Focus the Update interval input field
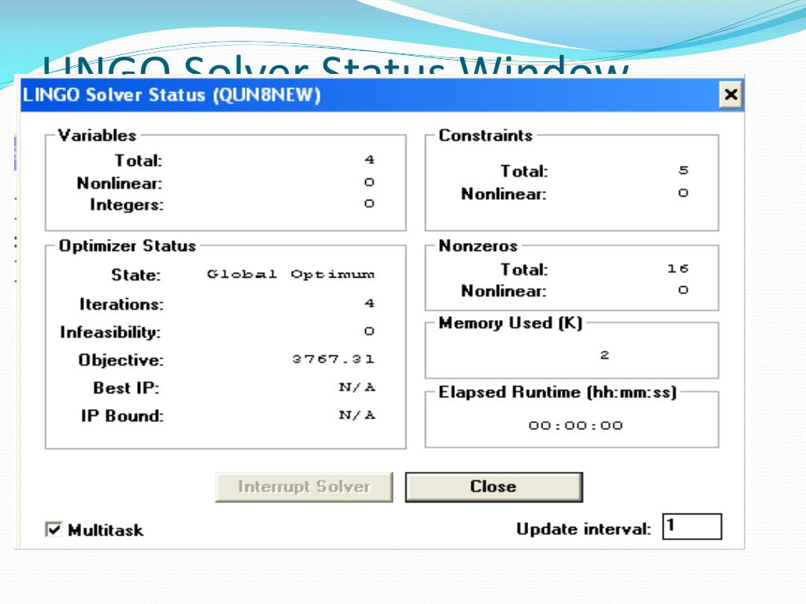The height and width of the screenshot is (604, 806). (x=692, y=526)
